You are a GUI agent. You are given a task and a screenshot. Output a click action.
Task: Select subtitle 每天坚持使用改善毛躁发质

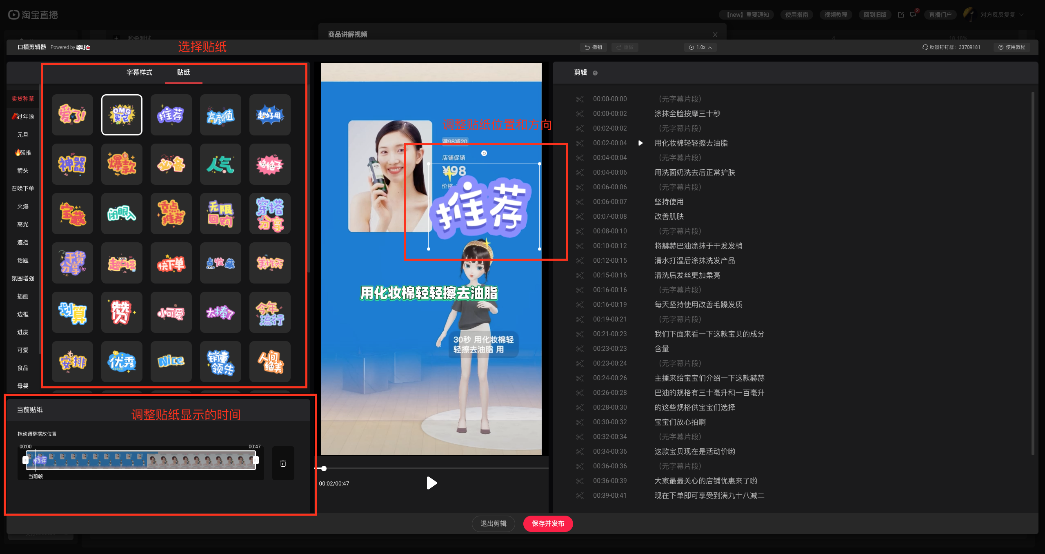tap(698, 305)
